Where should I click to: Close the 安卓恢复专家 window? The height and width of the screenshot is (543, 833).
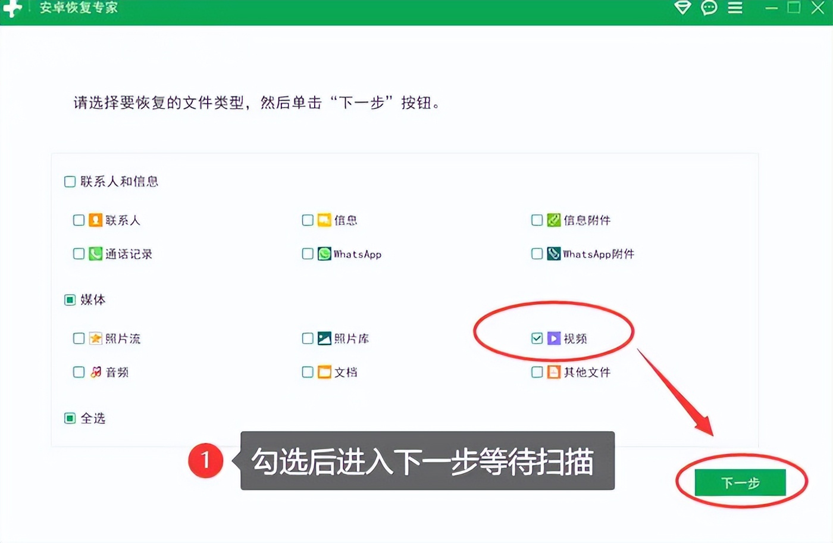click(818, 8)
